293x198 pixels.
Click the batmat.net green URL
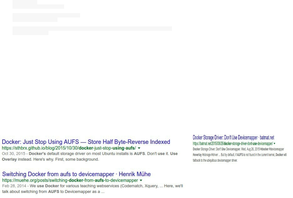[x=233, y=144]
